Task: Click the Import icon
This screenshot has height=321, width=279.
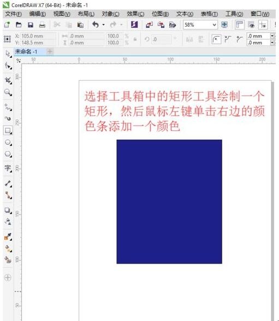Action: [x=149, y=25]
